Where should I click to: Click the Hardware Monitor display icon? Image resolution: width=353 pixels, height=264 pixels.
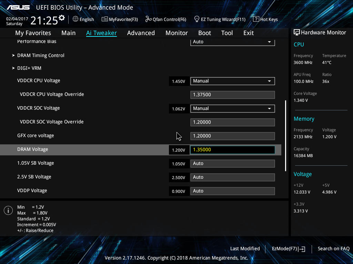pyautogui.click(x=297, y=32)
